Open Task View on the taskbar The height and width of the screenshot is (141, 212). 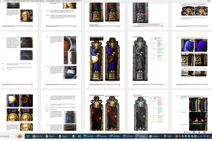click(x=28, y=136)
